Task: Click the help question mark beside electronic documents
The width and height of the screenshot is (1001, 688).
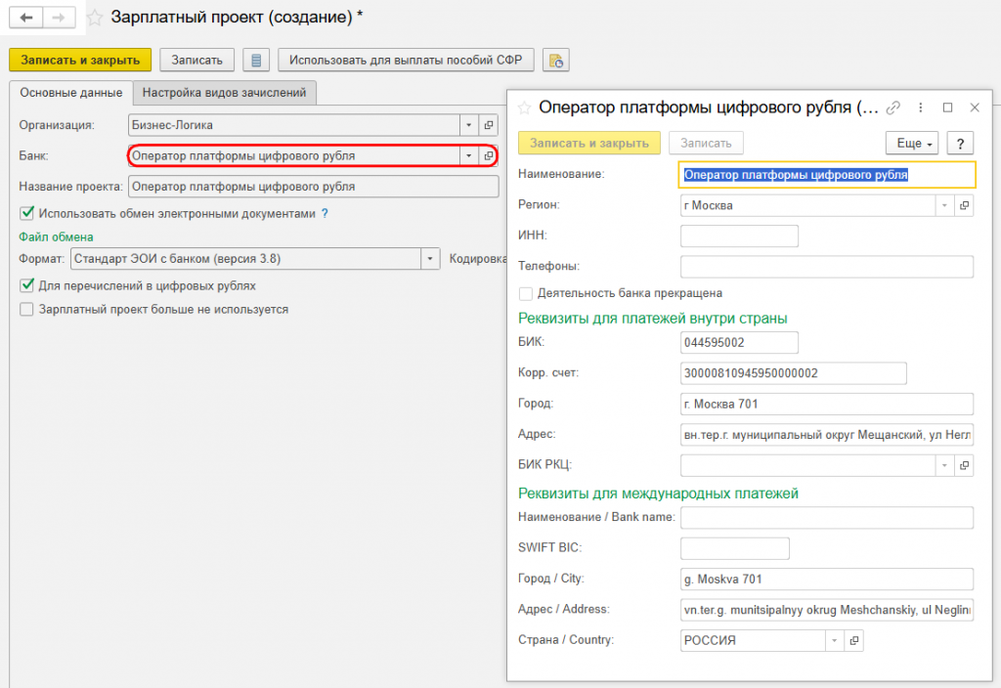Action: pos(325,214)
